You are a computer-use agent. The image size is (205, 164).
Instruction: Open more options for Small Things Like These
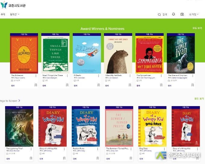(x=67, y=76)
